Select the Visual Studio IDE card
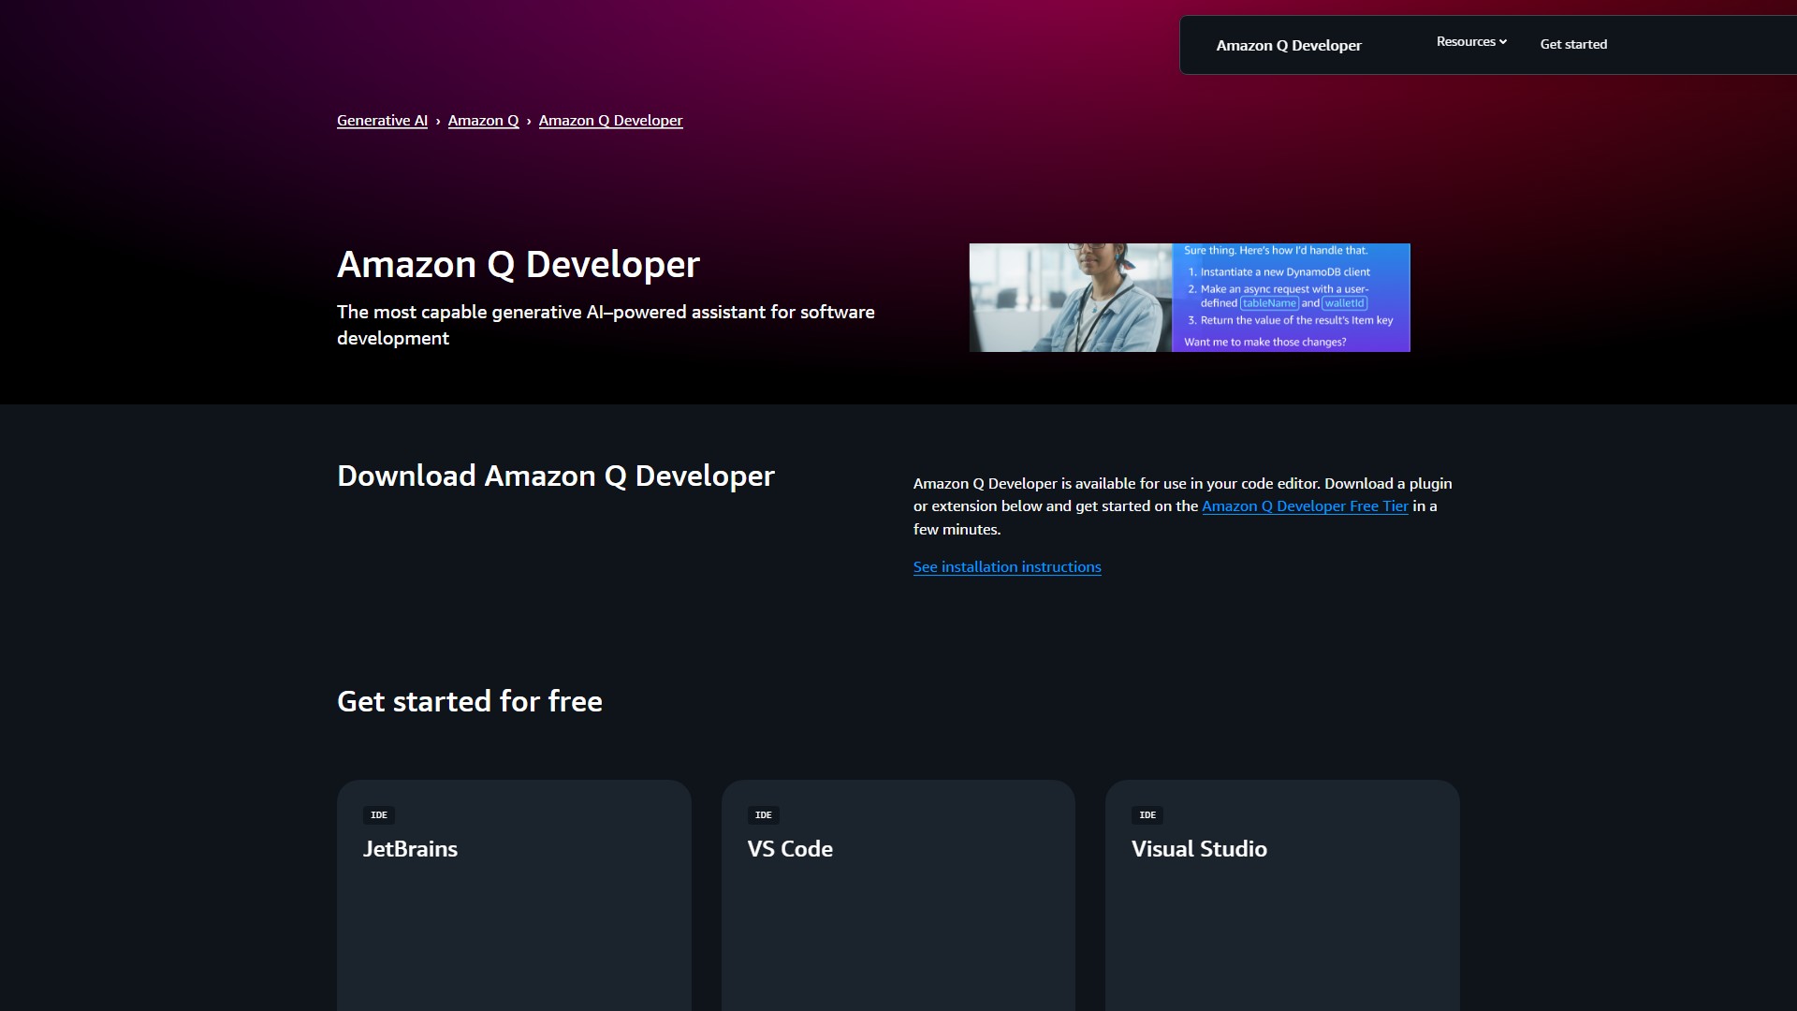The width and height of the screenshot is (1797, 1011). tap(1281, 894)
